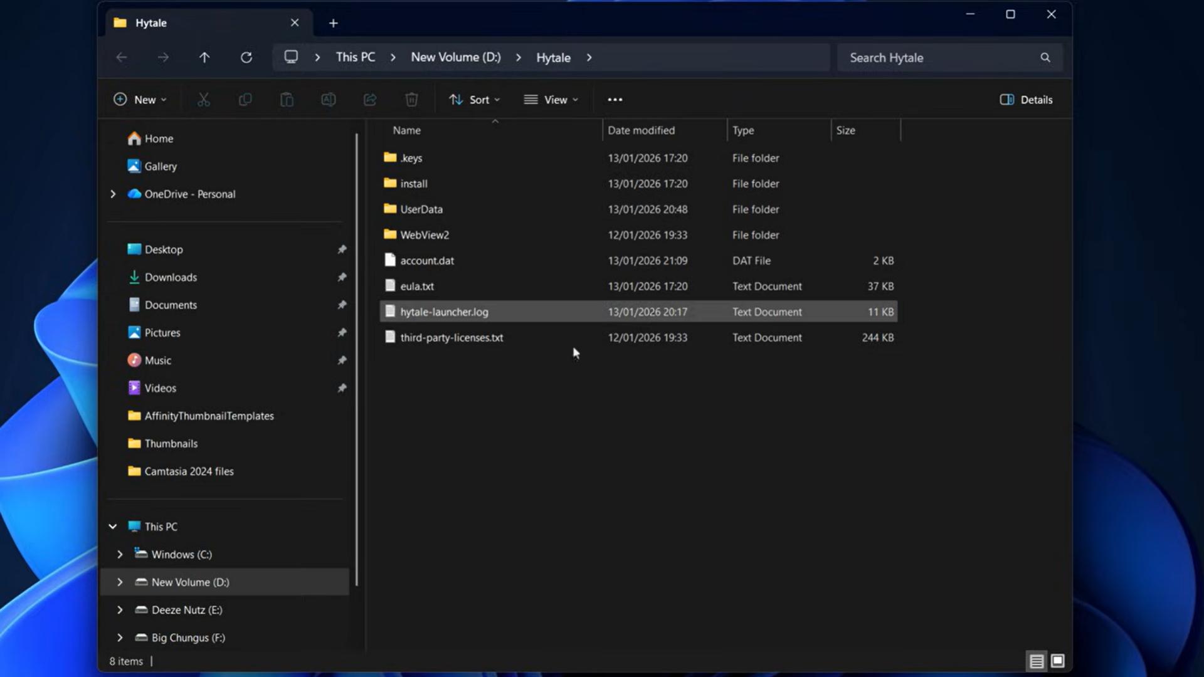Click the Rename icon in toolbar

coord(329,100)
